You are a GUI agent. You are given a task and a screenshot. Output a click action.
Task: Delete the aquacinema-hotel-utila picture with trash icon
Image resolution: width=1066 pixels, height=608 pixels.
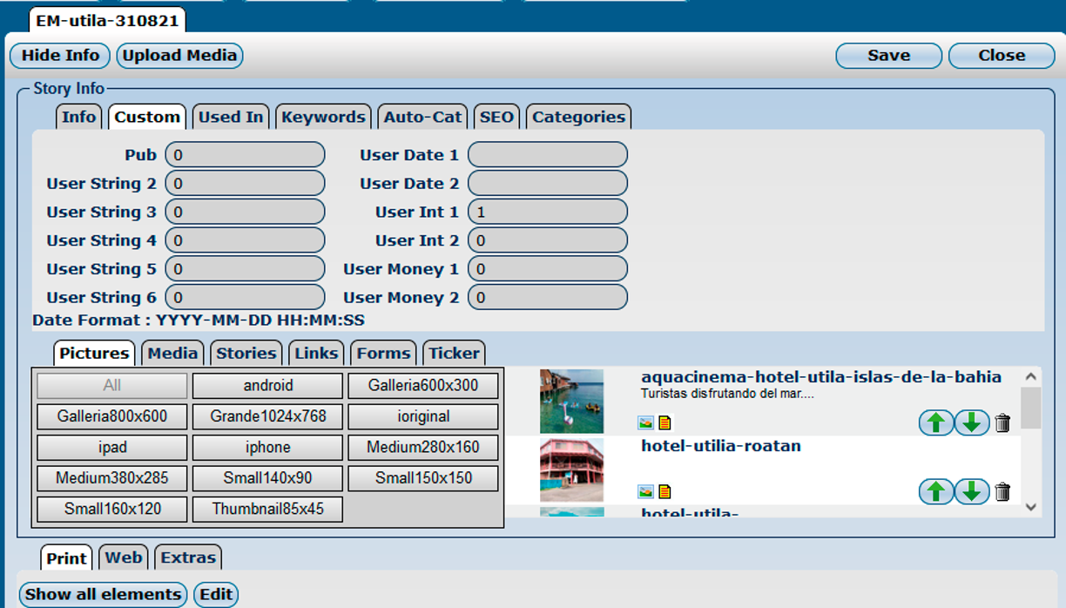1002,423
